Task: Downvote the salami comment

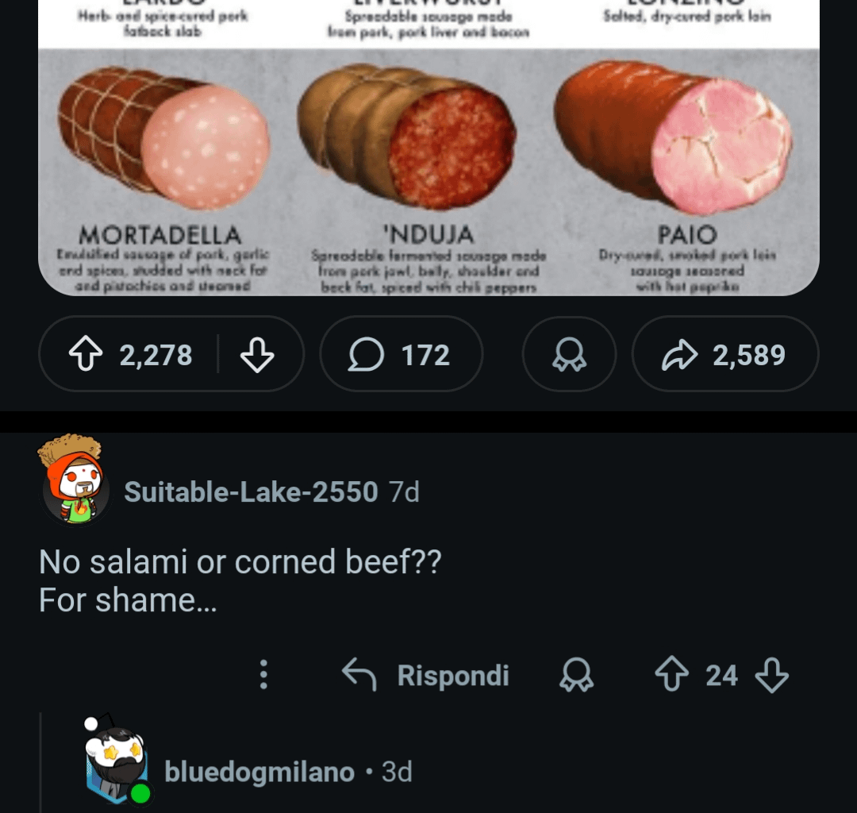Action: (x=771, y=676)
